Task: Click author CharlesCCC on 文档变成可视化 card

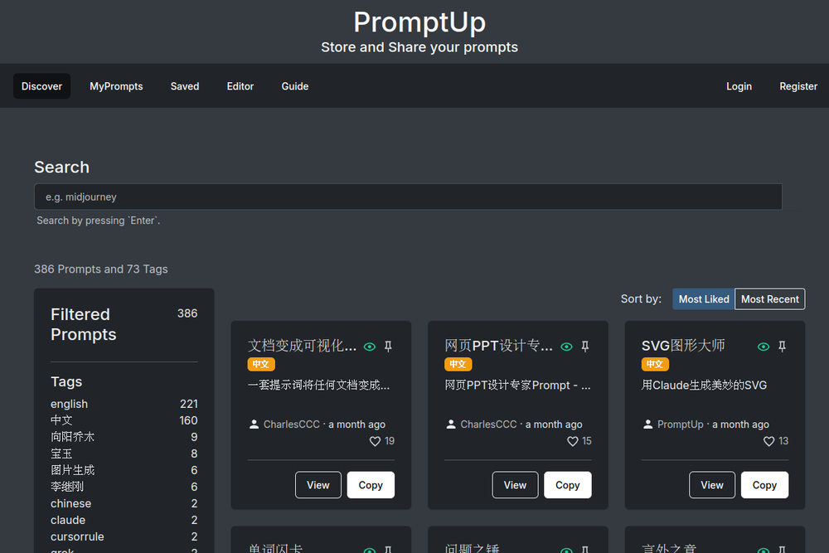Action: (x=291, y=424)
